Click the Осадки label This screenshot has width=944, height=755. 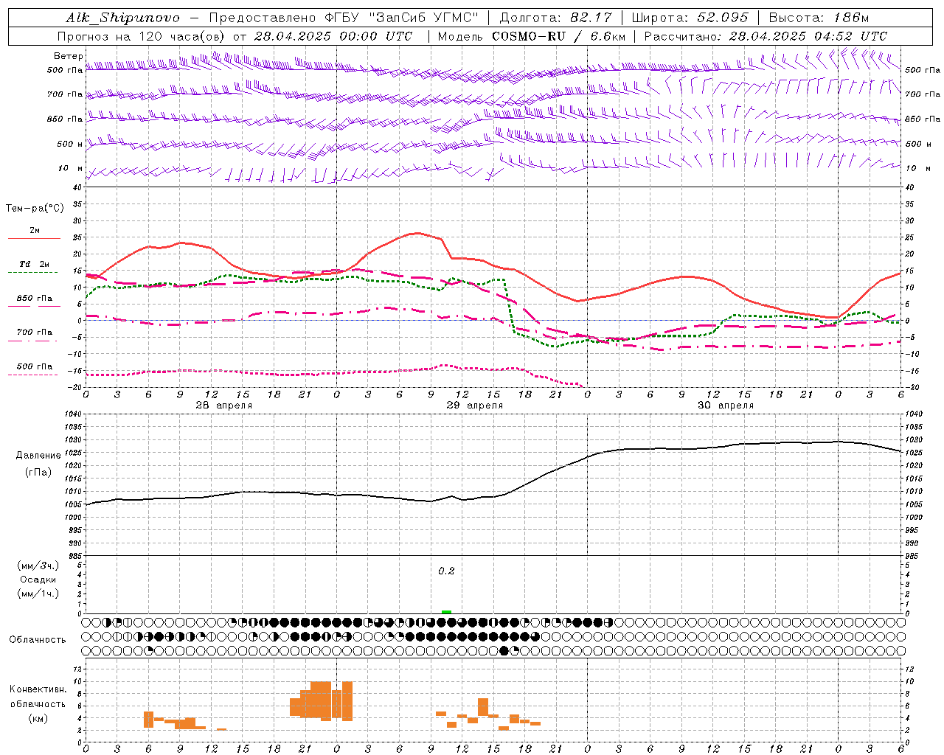click(38, 580)
